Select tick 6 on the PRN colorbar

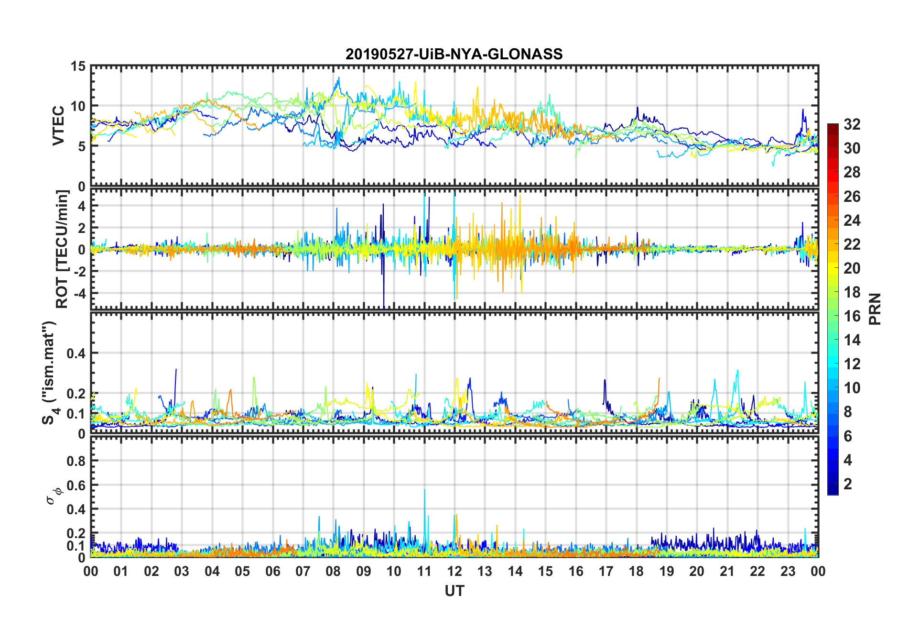tap(848, 436)
